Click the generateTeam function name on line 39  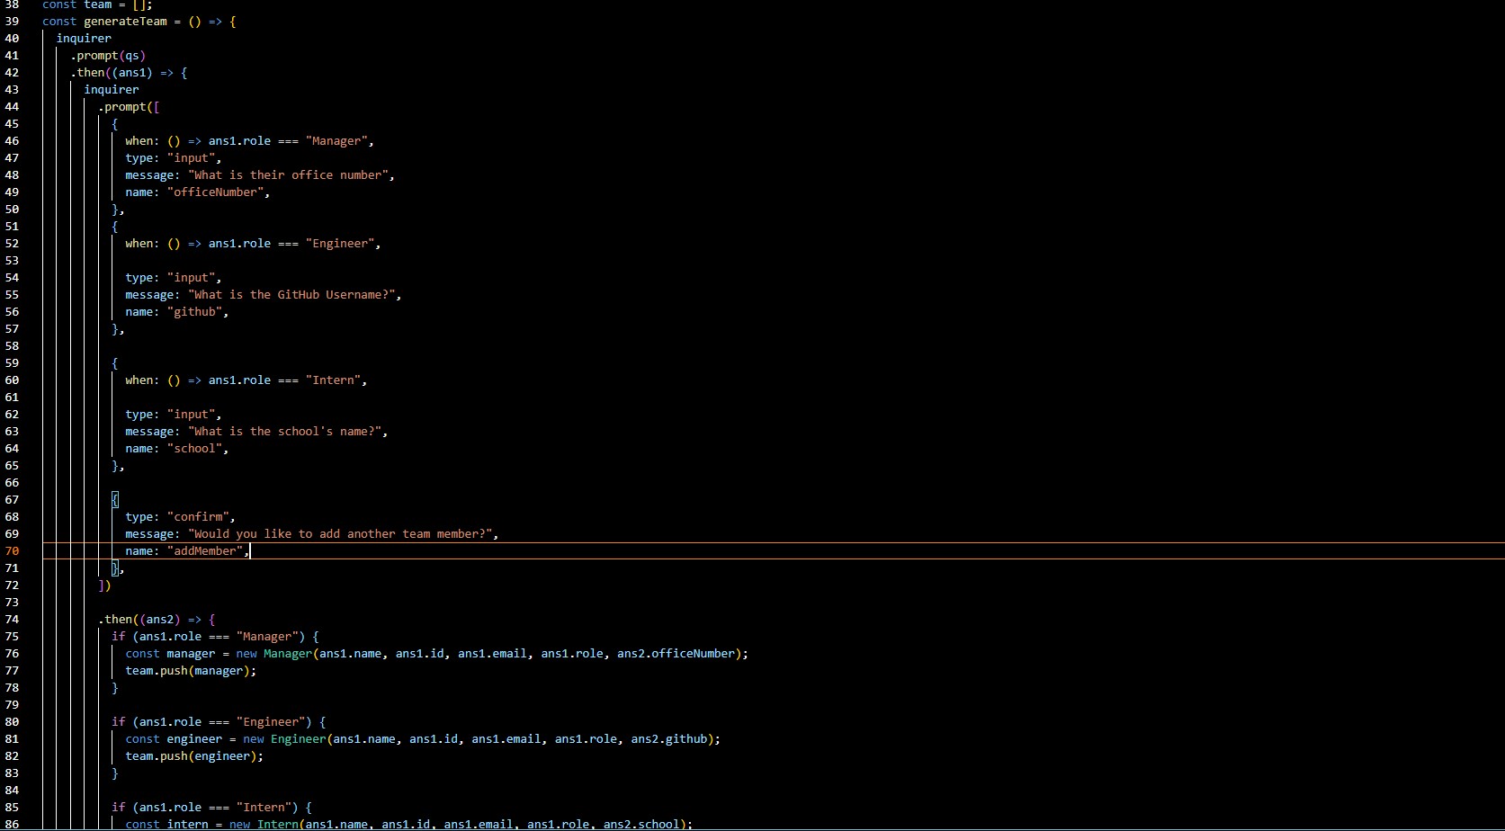[125, 22]
